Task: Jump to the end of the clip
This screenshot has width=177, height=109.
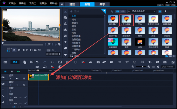Action: pyautogui.click(x=31, y=50)
